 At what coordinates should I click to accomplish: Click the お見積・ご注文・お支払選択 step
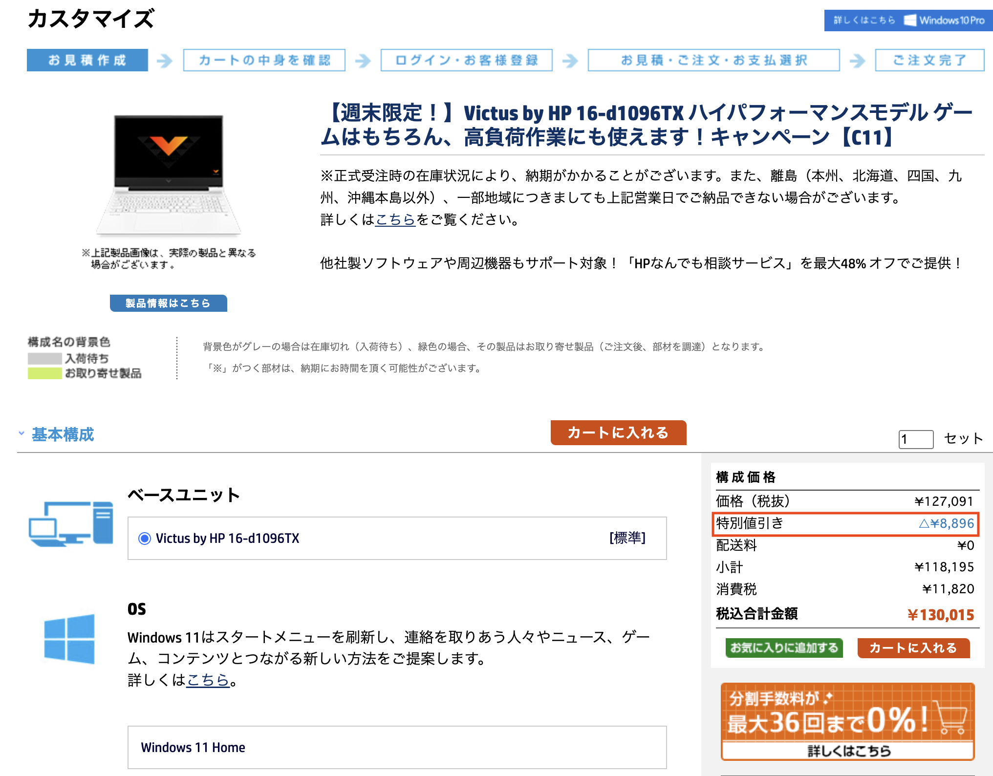pos(714,60)
